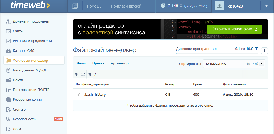Viewport: 274px width, 134px height.
Task: Open Почта section
Action: point(18,80)
